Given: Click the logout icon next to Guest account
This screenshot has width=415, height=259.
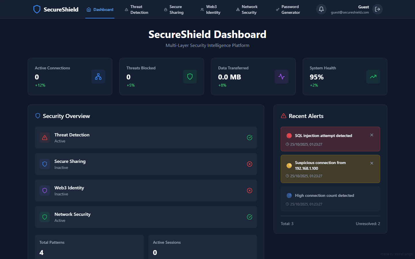Looking at the screenshot, I should (378, 9).
